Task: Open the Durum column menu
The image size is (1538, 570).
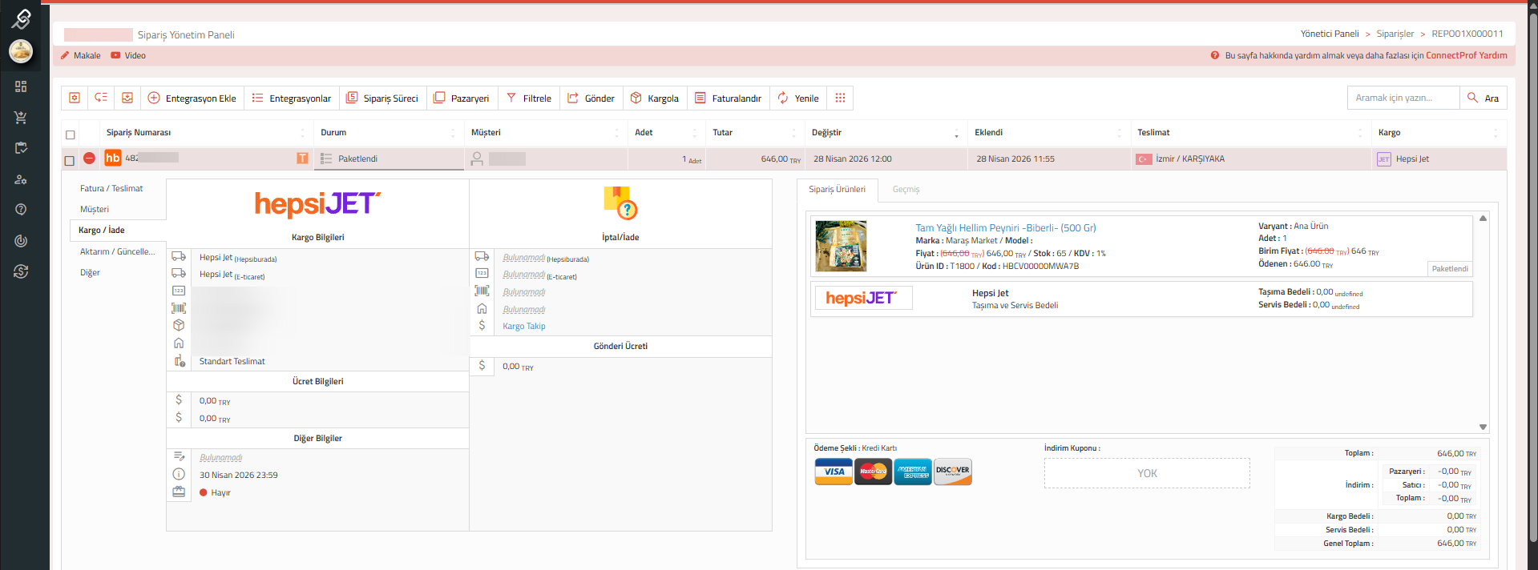Action: coord(453,133)
